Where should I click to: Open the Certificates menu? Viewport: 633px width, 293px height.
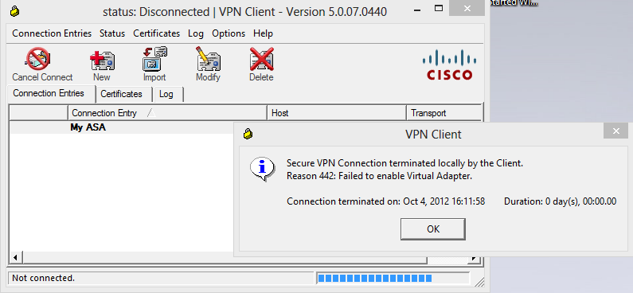[157, 33]
